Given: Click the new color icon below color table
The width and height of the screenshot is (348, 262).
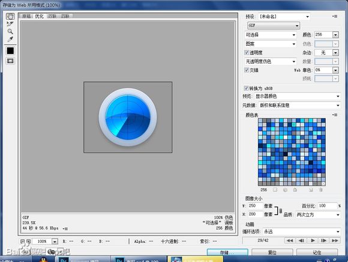Looking at the screenshot, I should [311, 190].
